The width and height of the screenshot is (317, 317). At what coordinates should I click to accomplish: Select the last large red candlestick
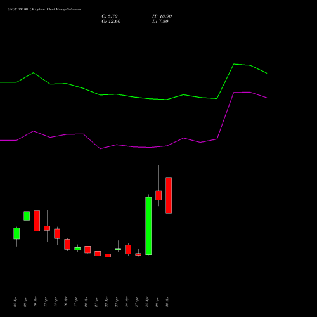[x=169, y=195]
